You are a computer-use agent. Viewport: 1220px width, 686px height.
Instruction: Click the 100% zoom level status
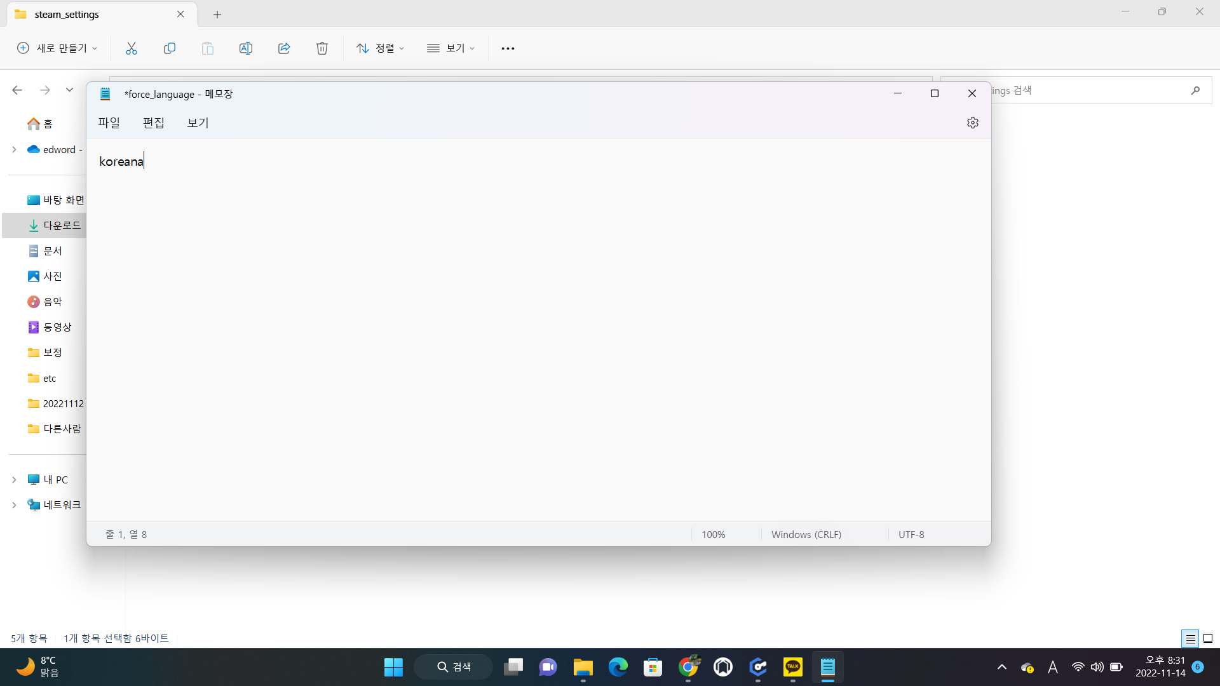pyautogui.click(x=713, y=534)
